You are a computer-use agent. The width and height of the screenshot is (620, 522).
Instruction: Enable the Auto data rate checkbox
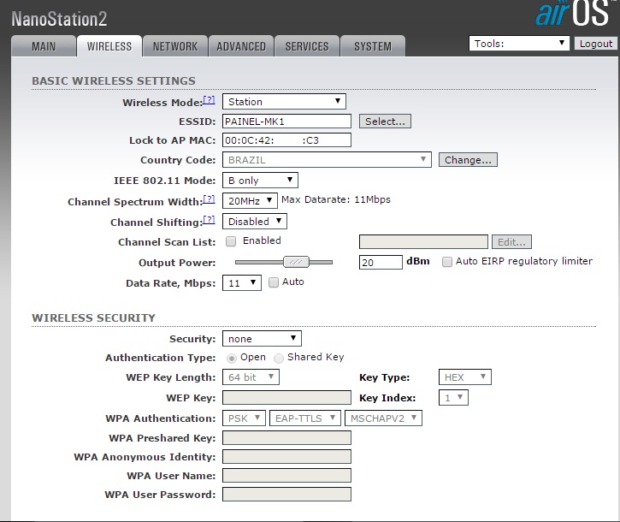[x=273, y=282]
